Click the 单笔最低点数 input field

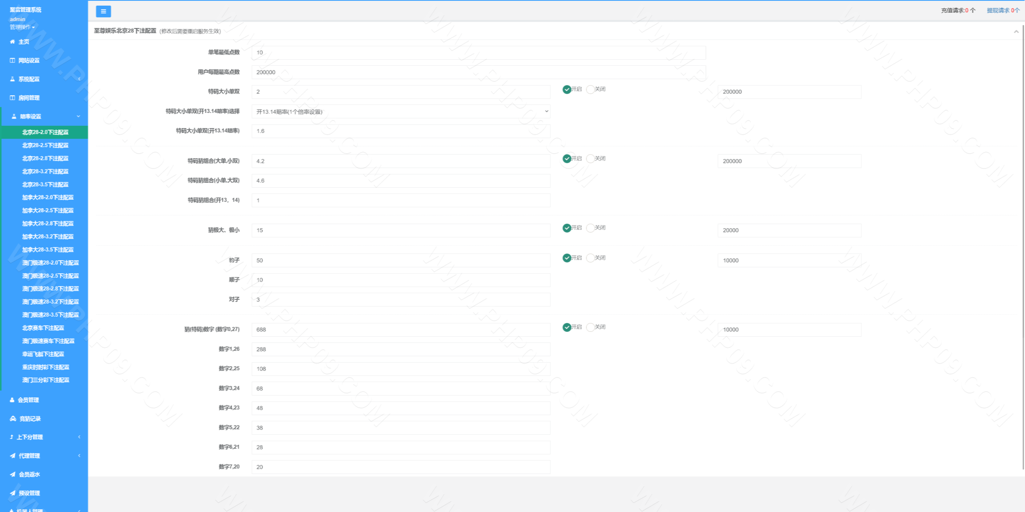[478, 52]
